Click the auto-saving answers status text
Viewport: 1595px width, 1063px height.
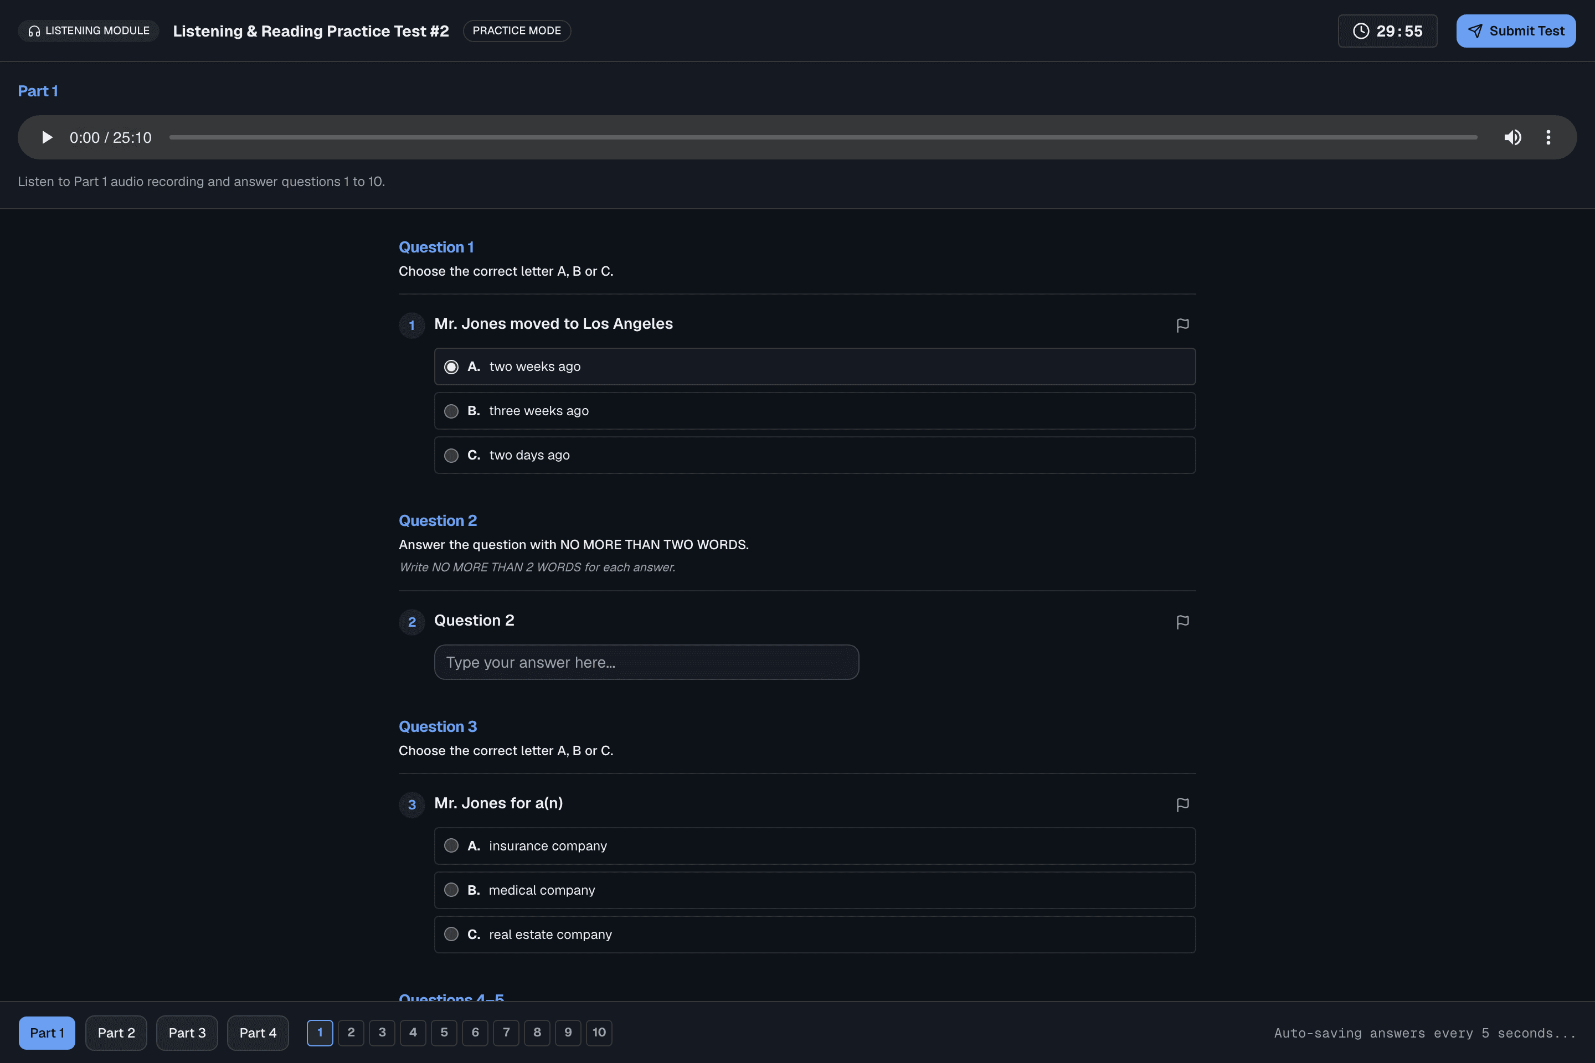[x=1425, y=1033]
